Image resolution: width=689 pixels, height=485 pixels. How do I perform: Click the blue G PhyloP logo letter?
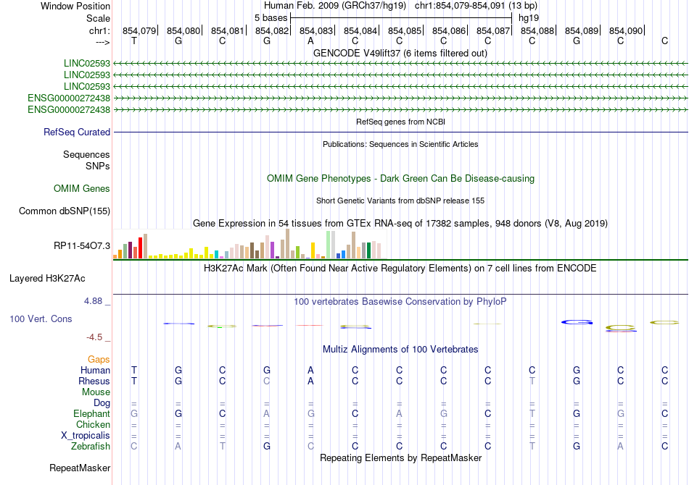(577, 322)
